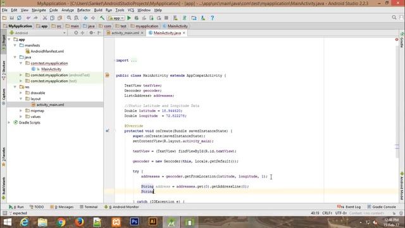Open Chrome from the Windows taskbar
The width and height of the screenshot is (405, 228).
(x=61, y=222)
